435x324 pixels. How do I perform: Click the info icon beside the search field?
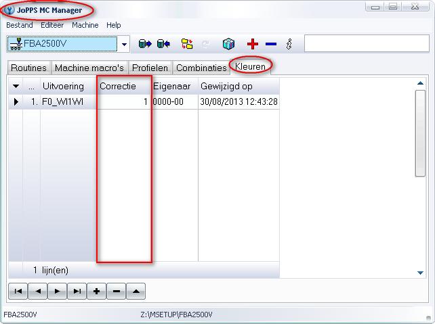click(289, 44)
